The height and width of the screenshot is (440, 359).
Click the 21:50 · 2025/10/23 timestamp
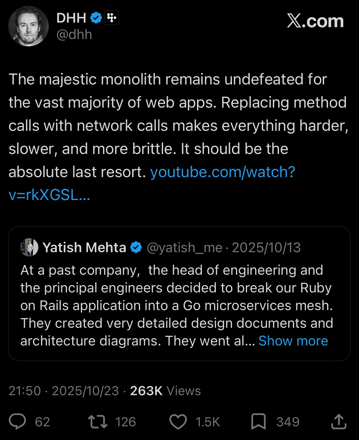pyautogui.click(x=64, y=391)
